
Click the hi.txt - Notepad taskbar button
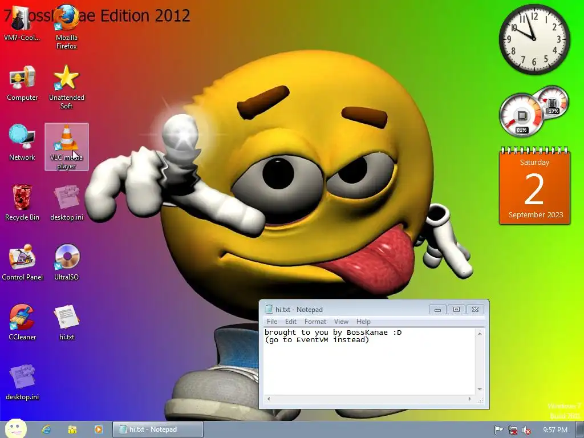158,429
